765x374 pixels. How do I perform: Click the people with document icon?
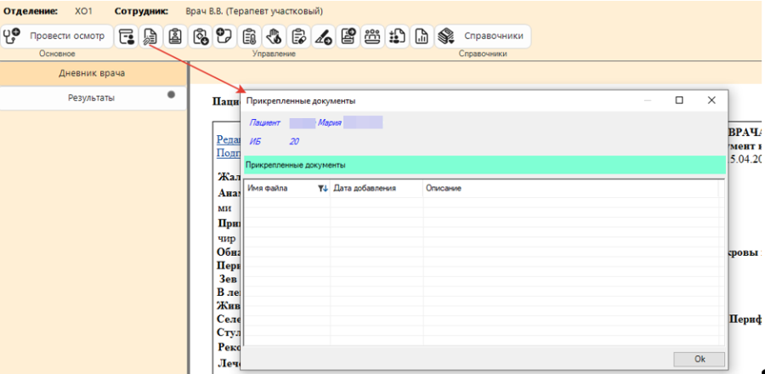tap(397, 36)
